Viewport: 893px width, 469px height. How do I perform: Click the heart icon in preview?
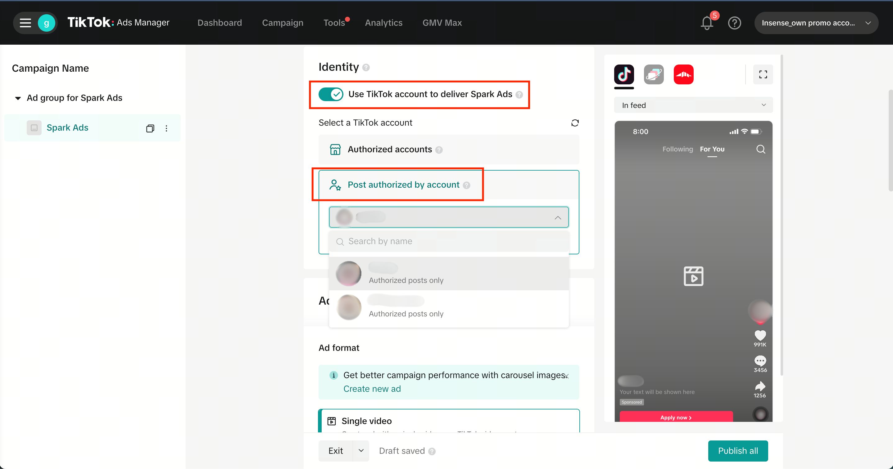(x=760, y=335)
